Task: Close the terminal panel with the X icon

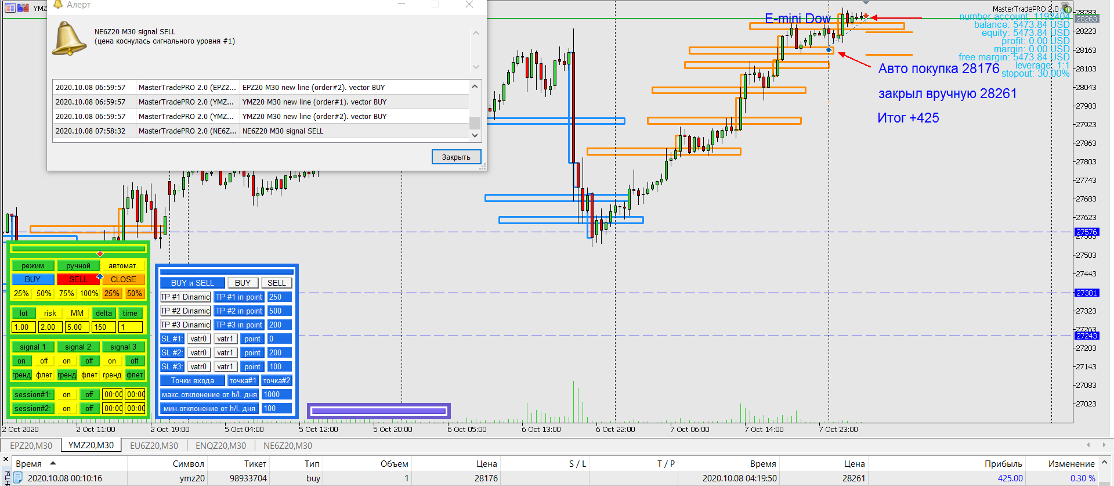Action: coord(6,459)
